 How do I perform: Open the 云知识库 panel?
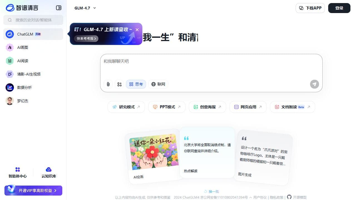(48, 172)
